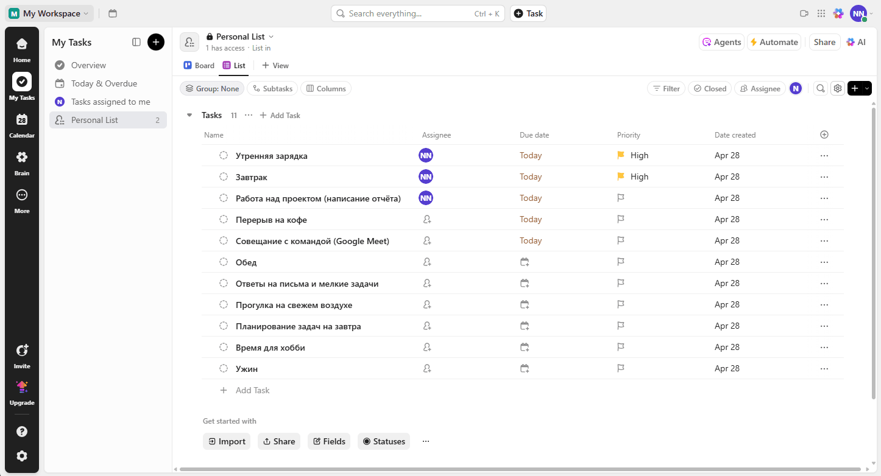Image resolution: width=881 pixels, height=476 pixels.
Task: Mark Прогулка на свежем воздухе status circle
Action: [x=224, y=304]
